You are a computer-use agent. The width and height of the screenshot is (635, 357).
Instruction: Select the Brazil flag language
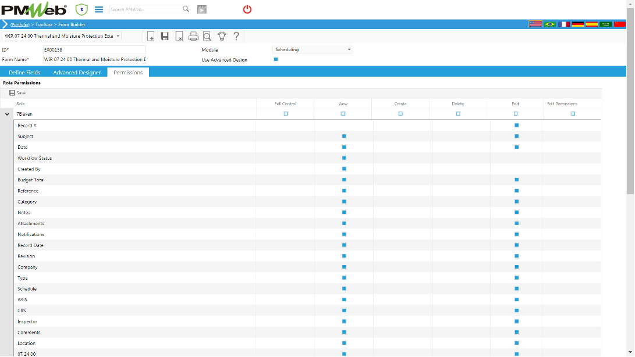(549, 24)
